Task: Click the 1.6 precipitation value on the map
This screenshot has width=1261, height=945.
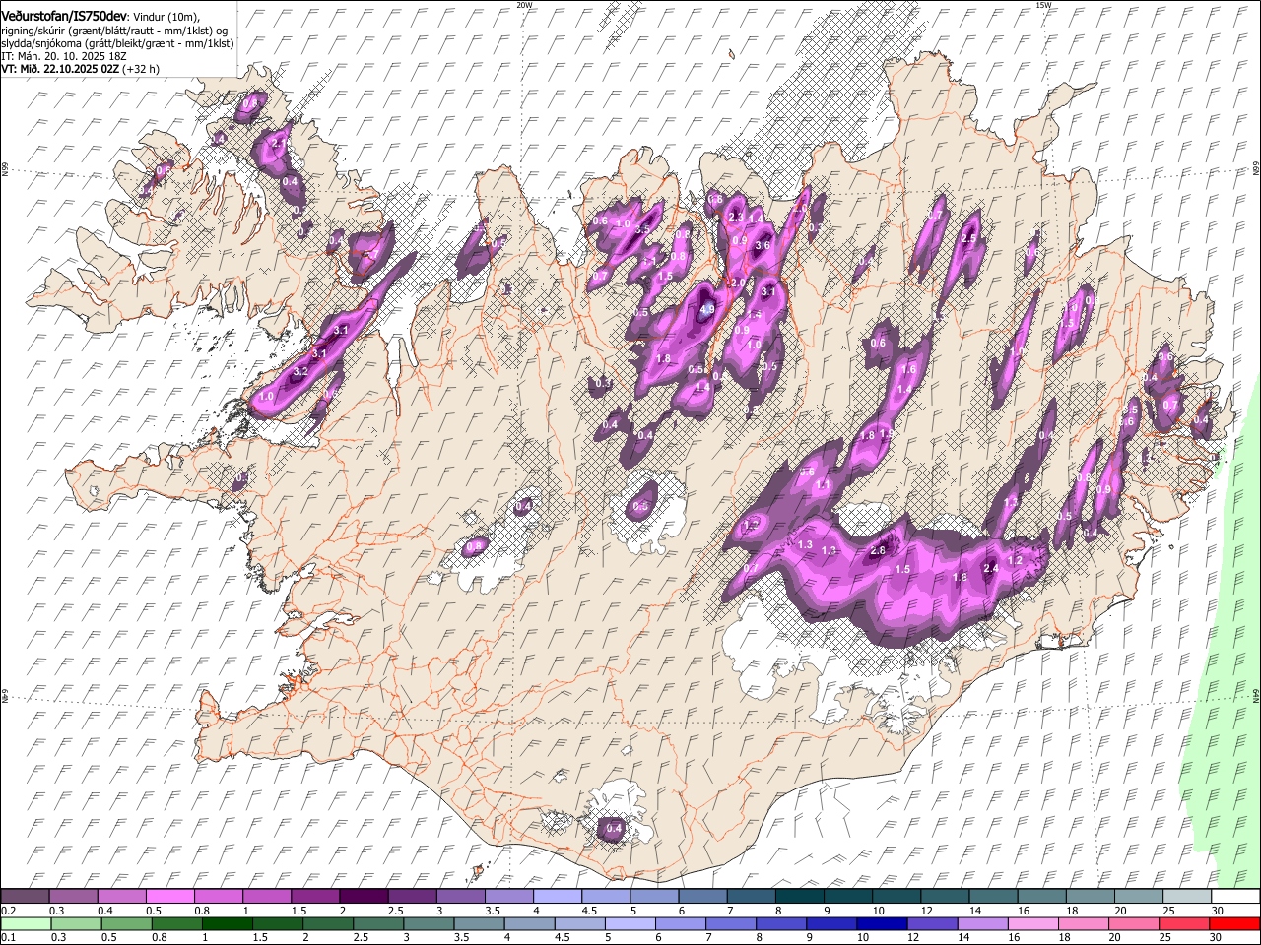Action: (909, 370)
